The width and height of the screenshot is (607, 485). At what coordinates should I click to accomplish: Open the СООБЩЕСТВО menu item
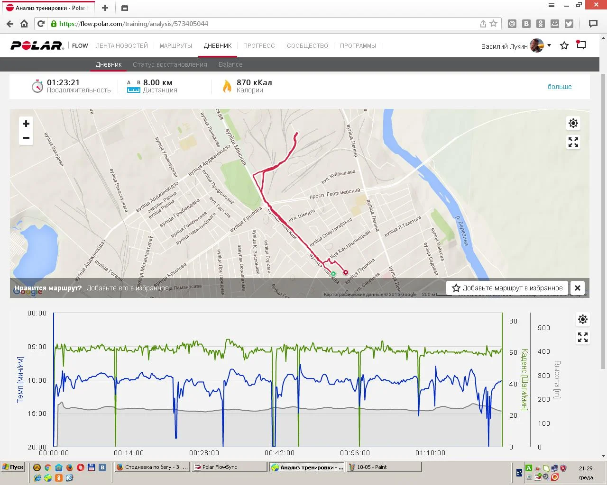307,46
